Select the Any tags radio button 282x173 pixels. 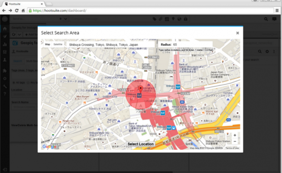(x=28, y=83)
